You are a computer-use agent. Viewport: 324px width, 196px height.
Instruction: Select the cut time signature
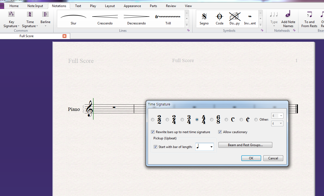(241, 120)
